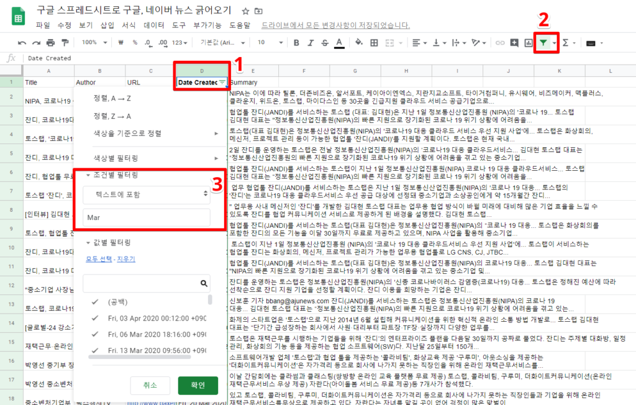Click 취소 button
Image resolution: width=636 pixels, height=405 pixels.
pyautogui.click(x=150, y=385)
